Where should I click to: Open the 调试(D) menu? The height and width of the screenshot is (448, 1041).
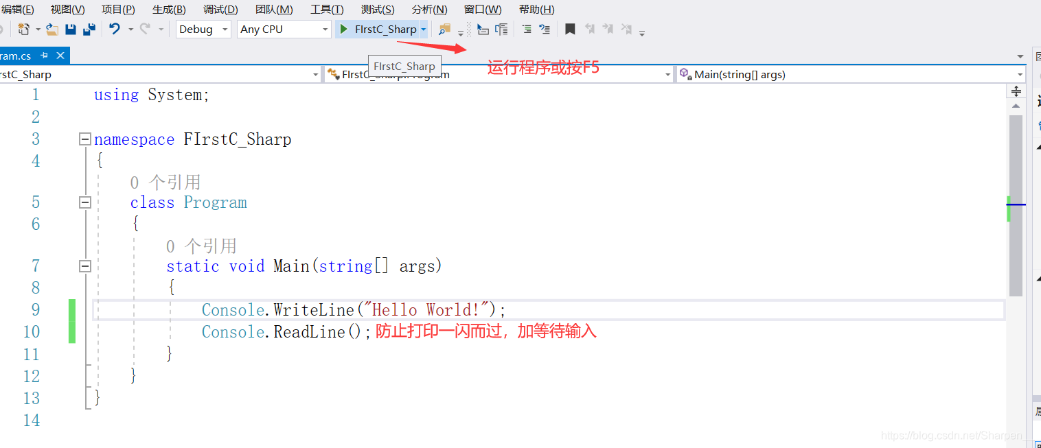coord(220,10)
